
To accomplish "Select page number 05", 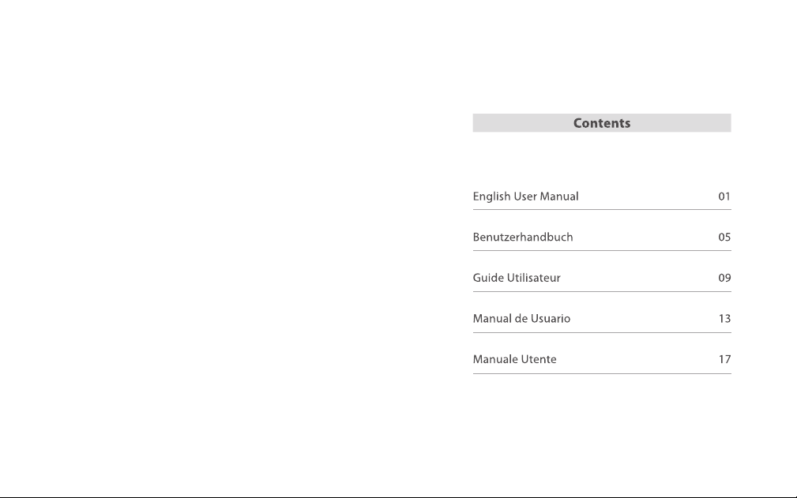I will point(724,237).
